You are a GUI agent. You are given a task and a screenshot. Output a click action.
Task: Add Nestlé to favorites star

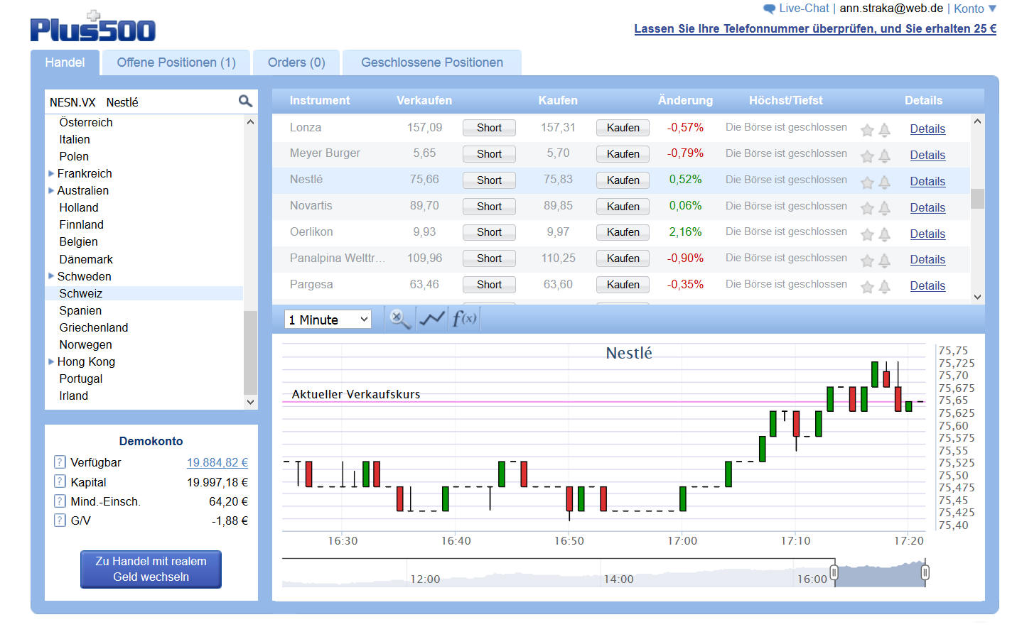coord(867,182)
